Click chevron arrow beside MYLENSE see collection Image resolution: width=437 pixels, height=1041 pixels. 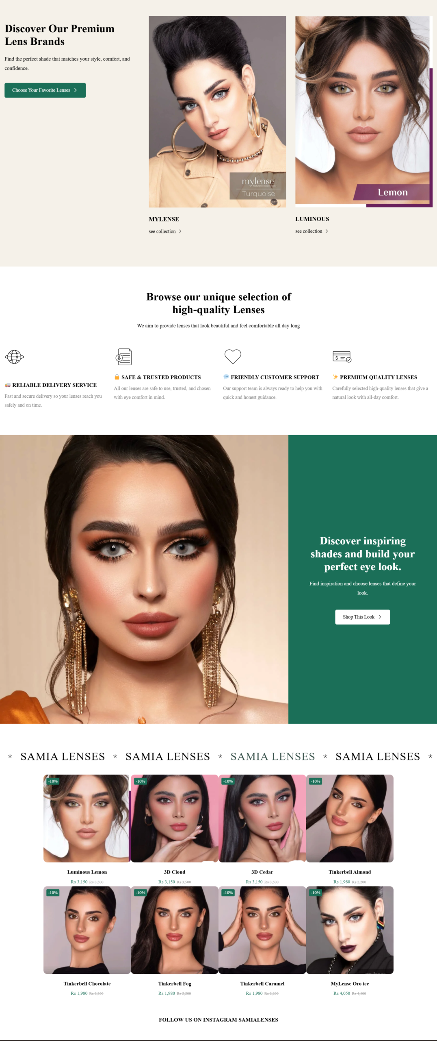tap(180, 231)
